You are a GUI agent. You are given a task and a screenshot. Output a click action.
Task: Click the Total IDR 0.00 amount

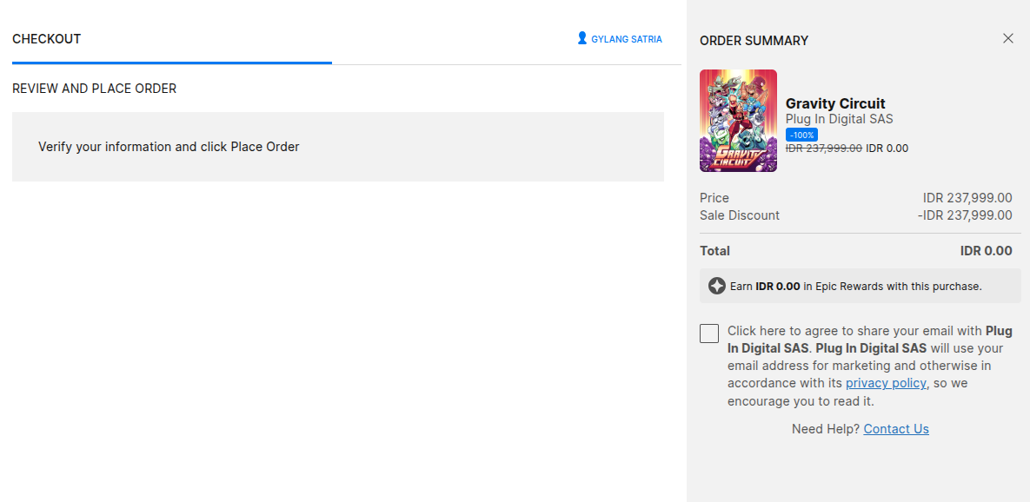coord(986,251)
